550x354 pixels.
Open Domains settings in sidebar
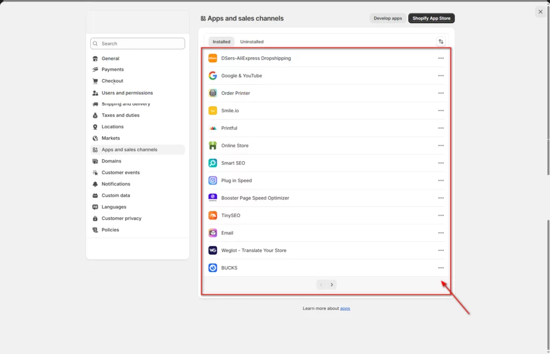(x=137, y=161)
